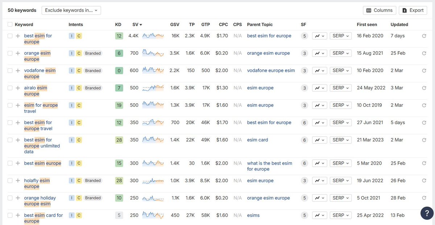
Task: Open 'Exclude keywords in...' dropdown
Action: [71, 10]
